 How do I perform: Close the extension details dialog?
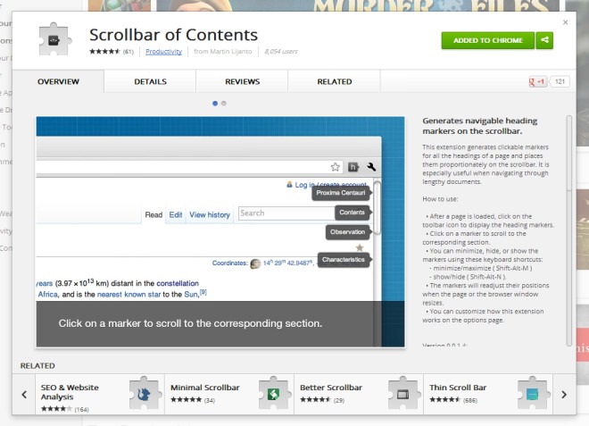click(565, 22)
